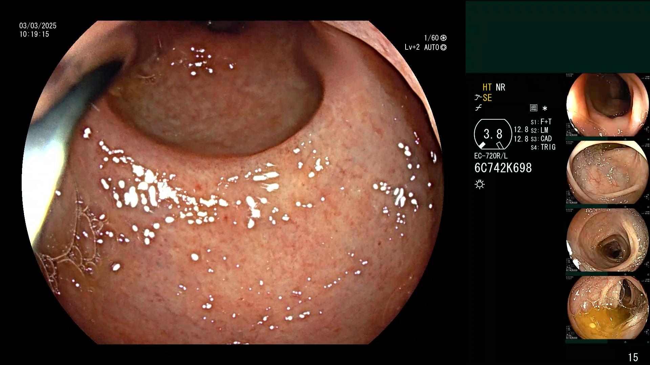Viewport: 650px width, 365px height.
Task: Click the light source lamp icon
Action: pos(480,184)
